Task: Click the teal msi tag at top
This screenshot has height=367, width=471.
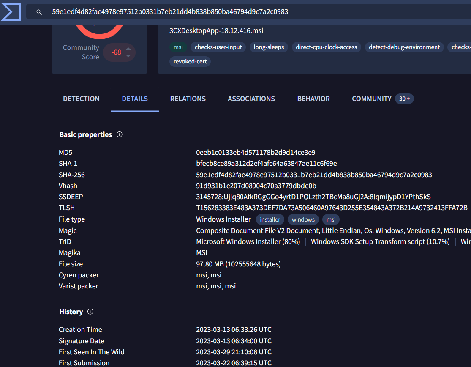Action: 178,47
